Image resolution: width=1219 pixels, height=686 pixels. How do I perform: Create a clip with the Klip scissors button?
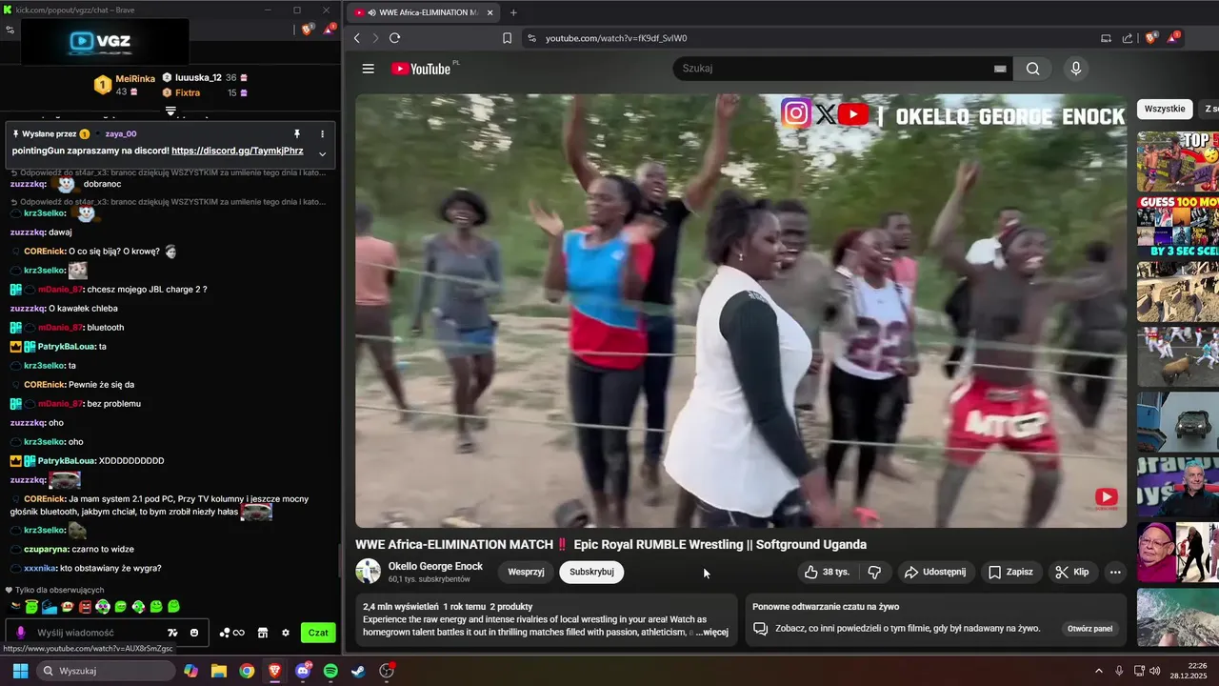coord(1071,572)
